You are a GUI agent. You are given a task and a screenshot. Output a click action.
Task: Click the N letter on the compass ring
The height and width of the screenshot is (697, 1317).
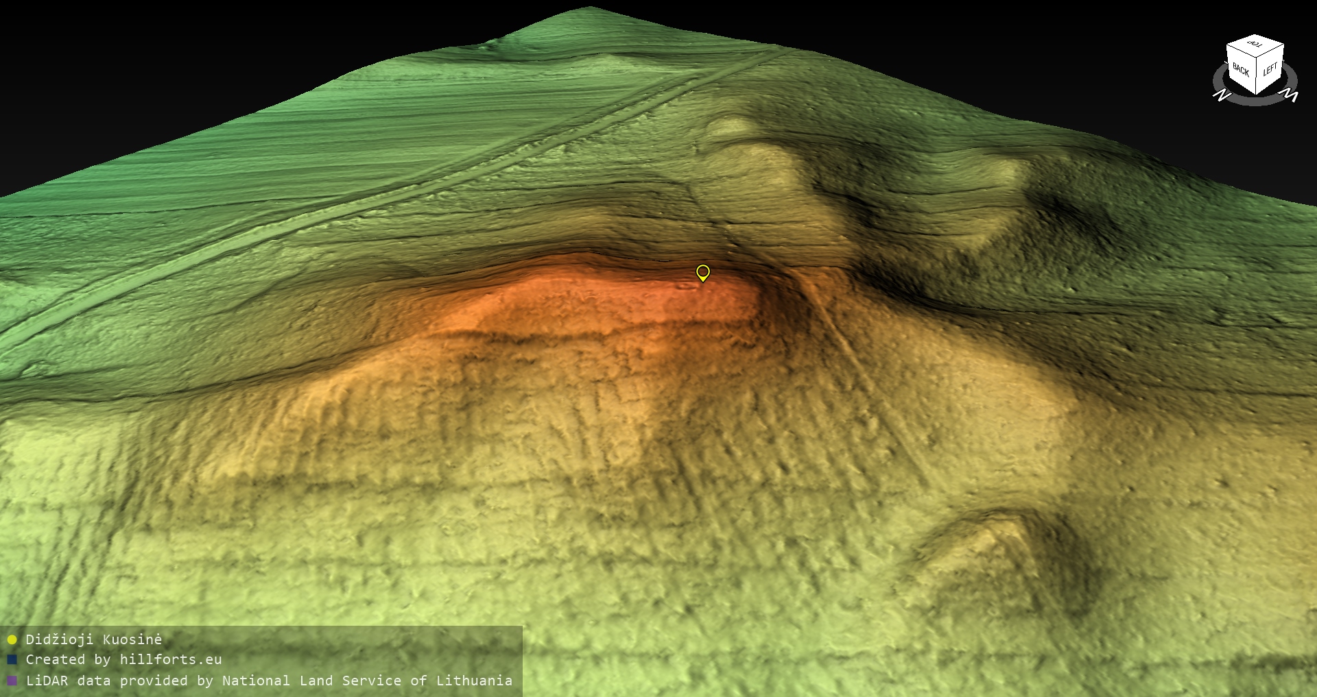(1222, 95)
